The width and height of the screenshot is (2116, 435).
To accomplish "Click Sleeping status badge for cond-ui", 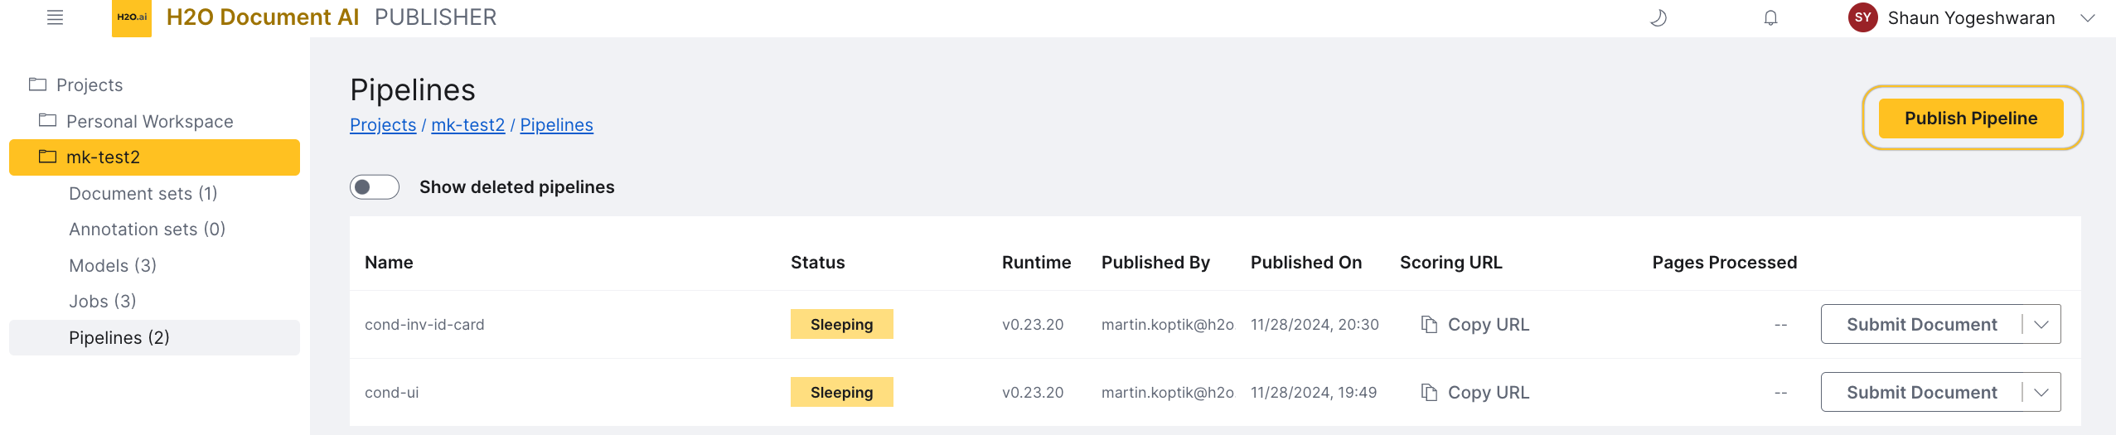I will (x=842, y=392).
